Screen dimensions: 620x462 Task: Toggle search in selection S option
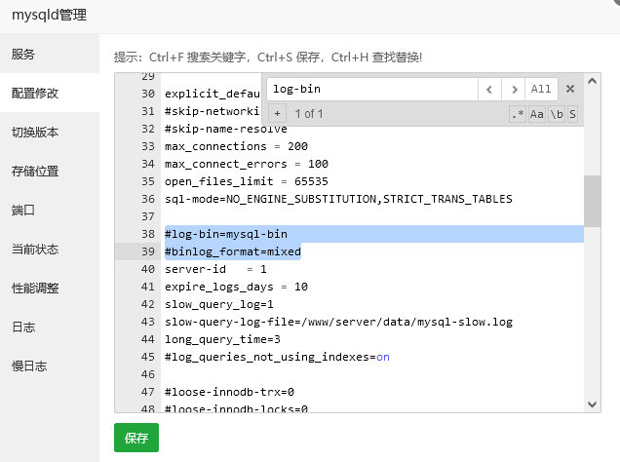coord(572,114)
